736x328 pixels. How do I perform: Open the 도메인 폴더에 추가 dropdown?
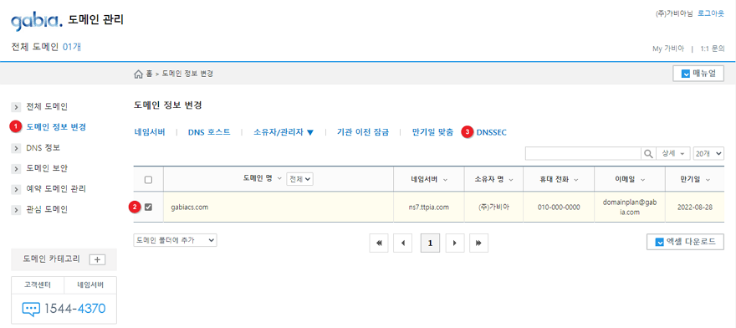point(175,240)
